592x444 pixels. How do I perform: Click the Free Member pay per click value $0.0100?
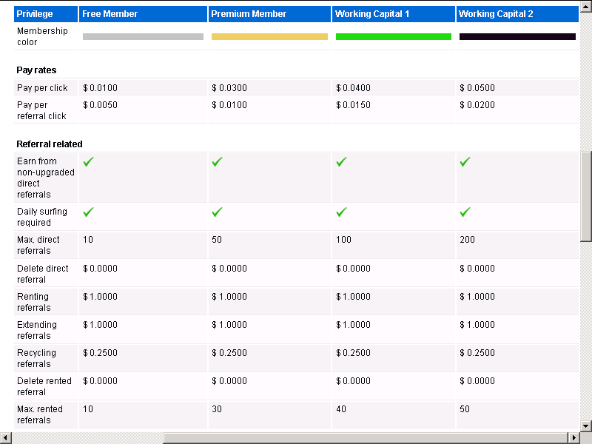tap(100, 88)
